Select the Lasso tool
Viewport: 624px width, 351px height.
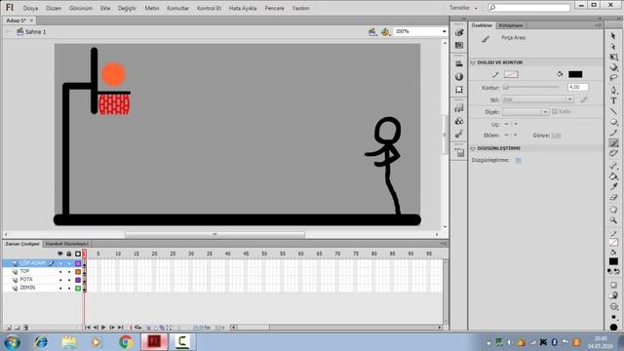[x=613, y=78]
